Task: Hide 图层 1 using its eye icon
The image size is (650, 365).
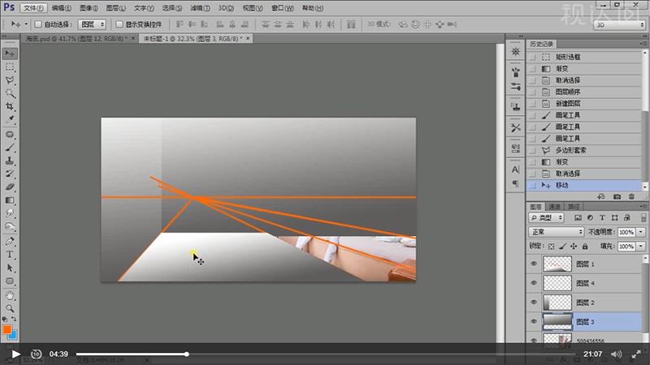Action: point(534,264)
